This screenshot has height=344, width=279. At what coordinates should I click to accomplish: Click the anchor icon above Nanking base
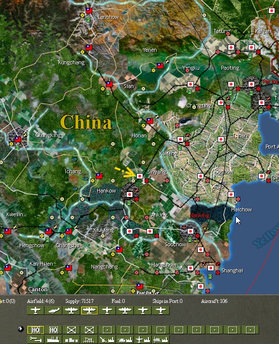184,226
